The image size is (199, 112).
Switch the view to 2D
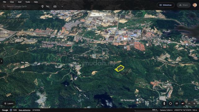177,104
